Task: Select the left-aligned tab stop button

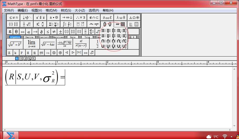Action: click(17, 58)
